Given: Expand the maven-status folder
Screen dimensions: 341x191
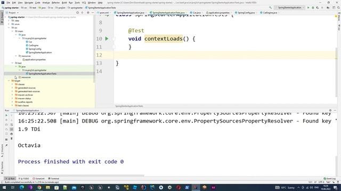Looking at the screenshot, I should 12,99.
